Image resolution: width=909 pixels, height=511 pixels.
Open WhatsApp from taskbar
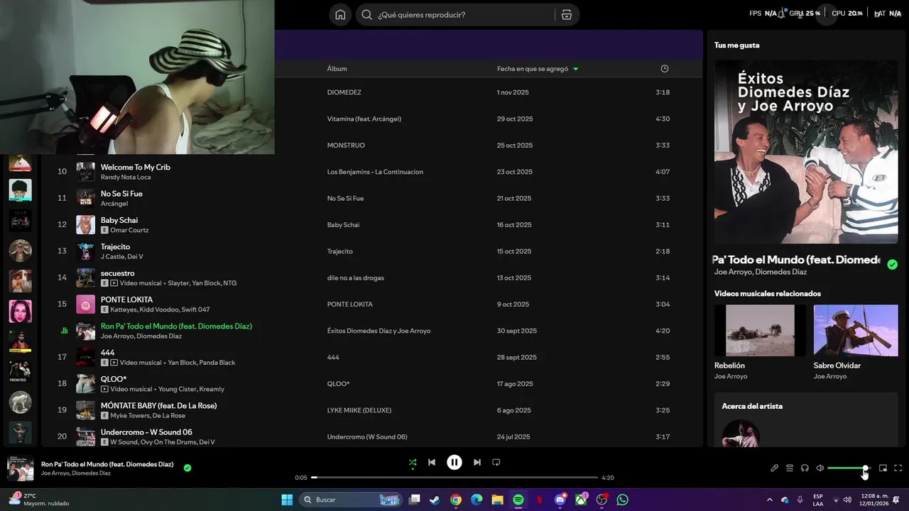coord(623,500)
